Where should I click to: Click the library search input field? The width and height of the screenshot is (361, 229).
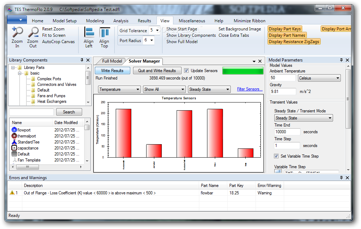pyautogui.click(x=31, y=112)
